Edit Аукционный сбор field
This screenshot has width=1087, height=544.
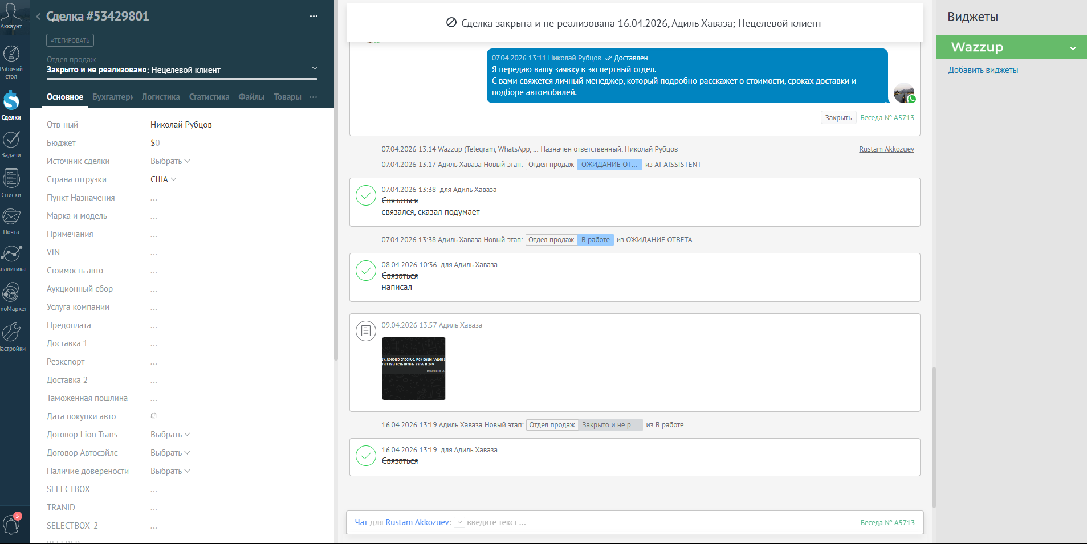154,289
